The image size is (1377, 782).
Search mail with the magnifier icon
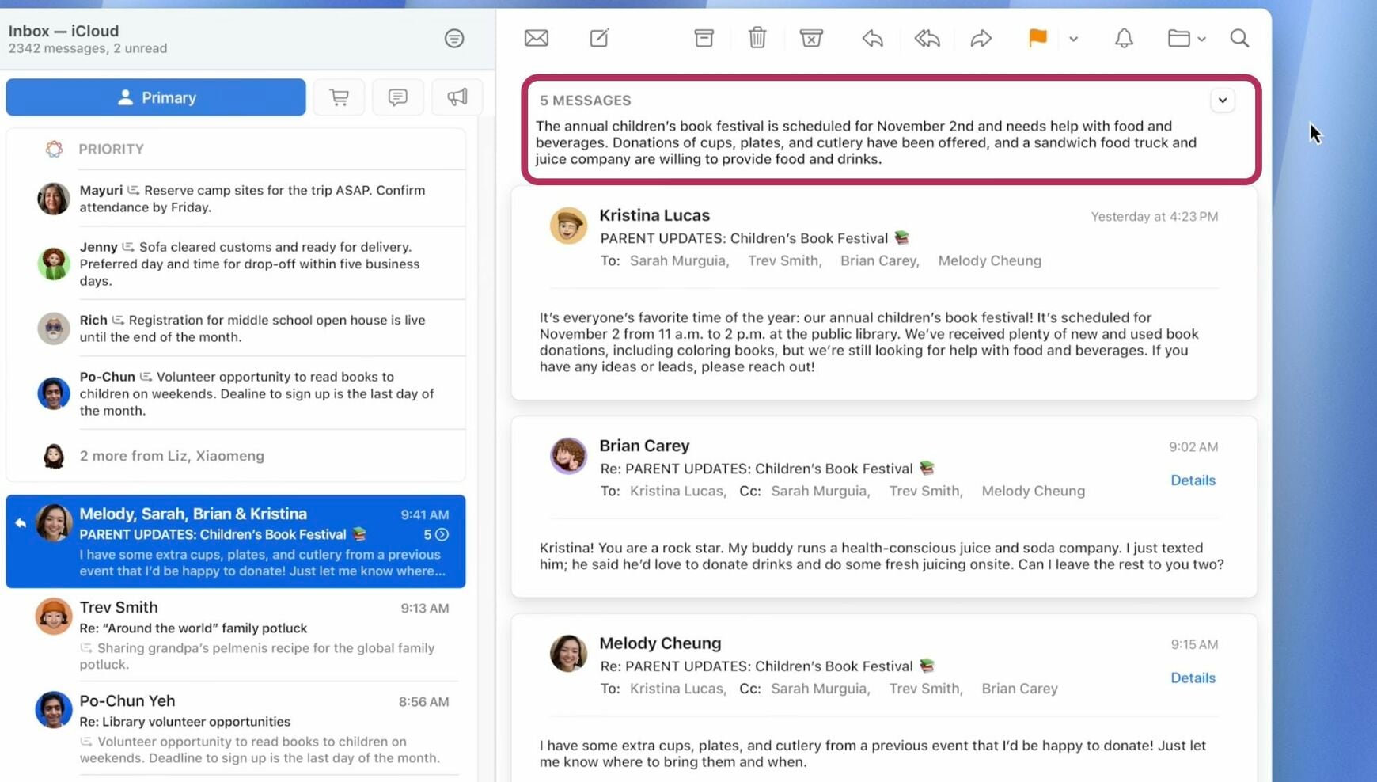pyautogui.click(x=1239, y=38)
